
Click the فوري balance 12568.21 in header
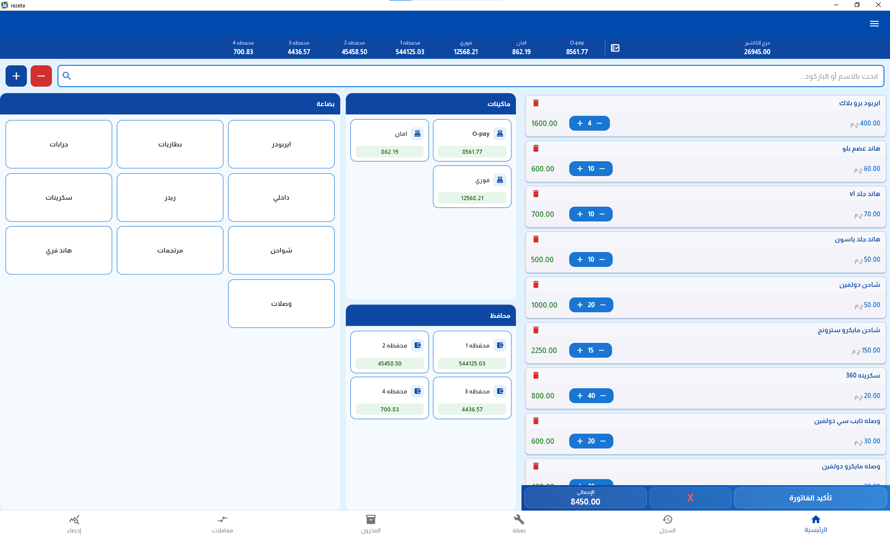[465, 52]
